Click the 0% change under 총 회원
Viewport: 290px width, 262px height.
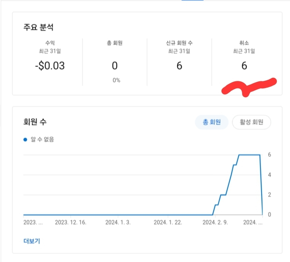coord(116,80)
